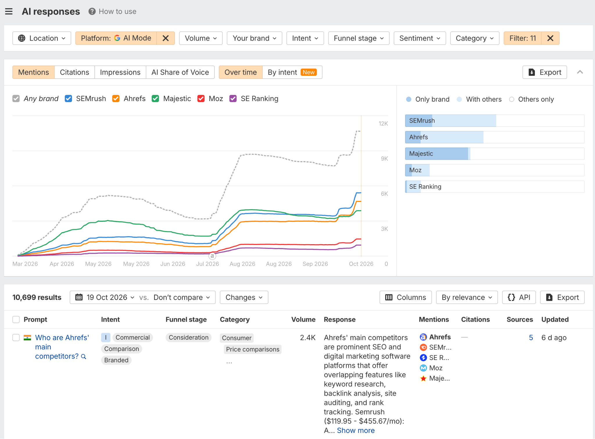Click the informational intent 'I' badge
The width and height of the screenshot is (595, 439).
(106, 337)
